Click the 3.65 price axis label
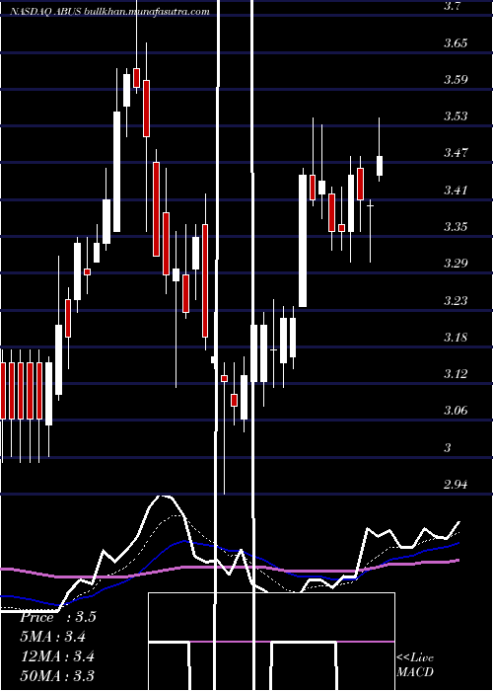The width and height of the screenshot is (493, 691). click(455, 42)
